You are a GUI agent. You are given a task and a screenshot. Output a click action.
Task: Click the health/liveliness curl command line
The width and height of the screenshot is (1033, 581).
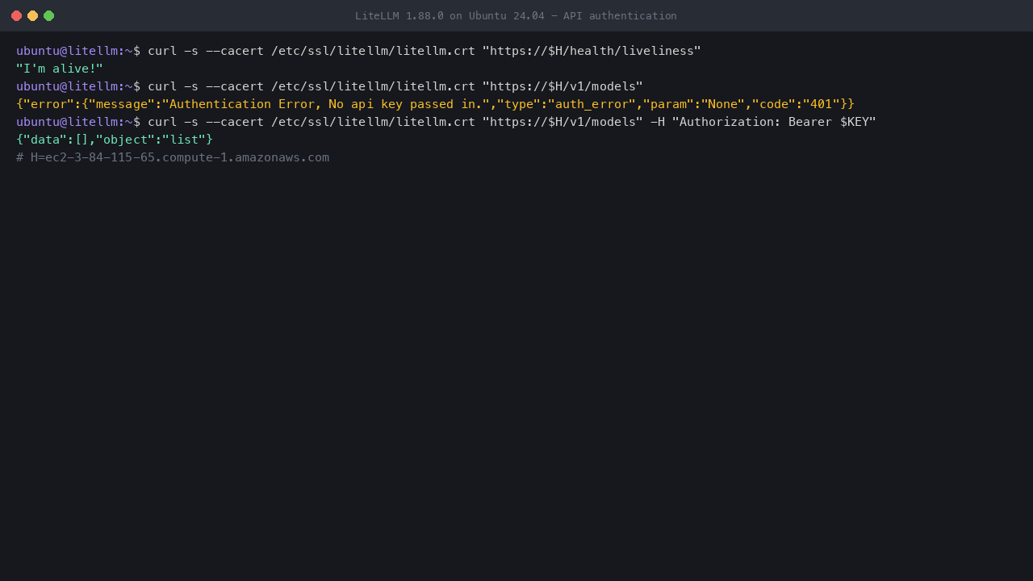[x=358, y=51]
